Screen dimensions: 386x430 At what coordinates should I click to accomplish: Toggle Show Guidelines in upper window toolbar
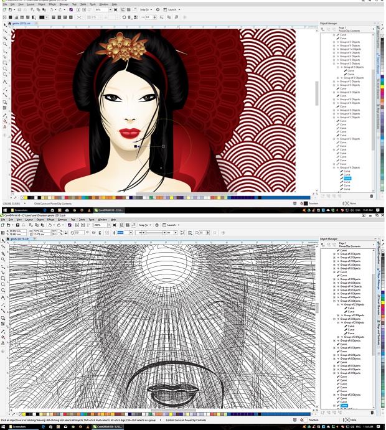click(134, 9)
